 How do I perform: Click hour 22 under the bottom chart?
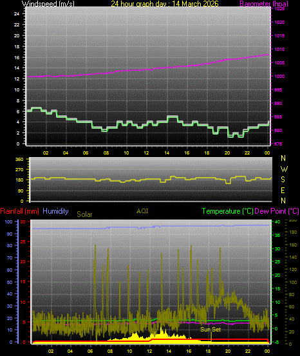pos(248,351)
